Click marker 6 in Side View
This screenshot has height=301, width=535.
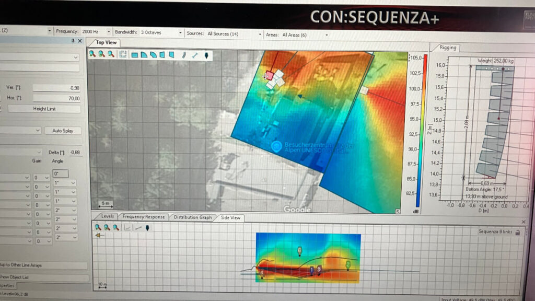tap(299, 251)
